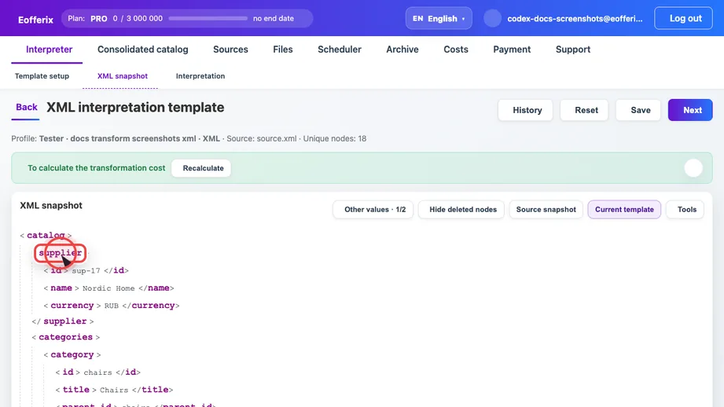
Task: Click the Reset button
Action: 584,110
